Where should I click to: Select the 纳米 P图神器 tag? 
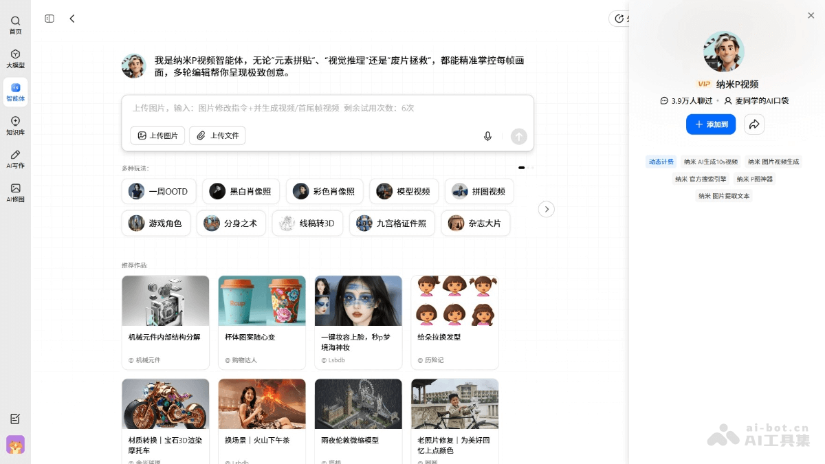[755, 178]
